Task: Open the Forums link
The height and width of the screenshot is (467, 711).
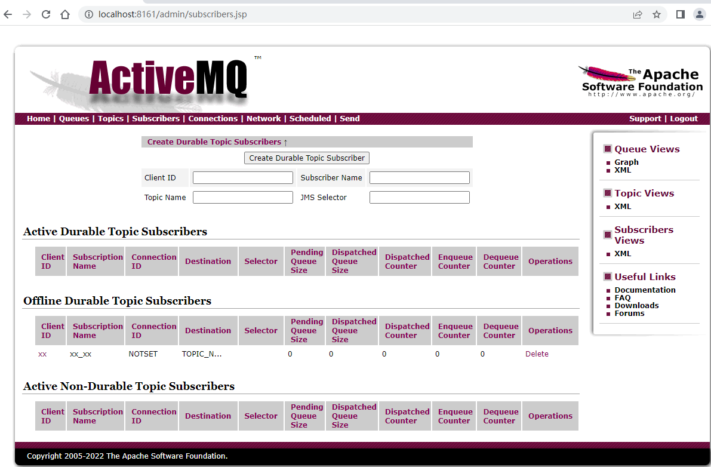Action: (629, 314)
